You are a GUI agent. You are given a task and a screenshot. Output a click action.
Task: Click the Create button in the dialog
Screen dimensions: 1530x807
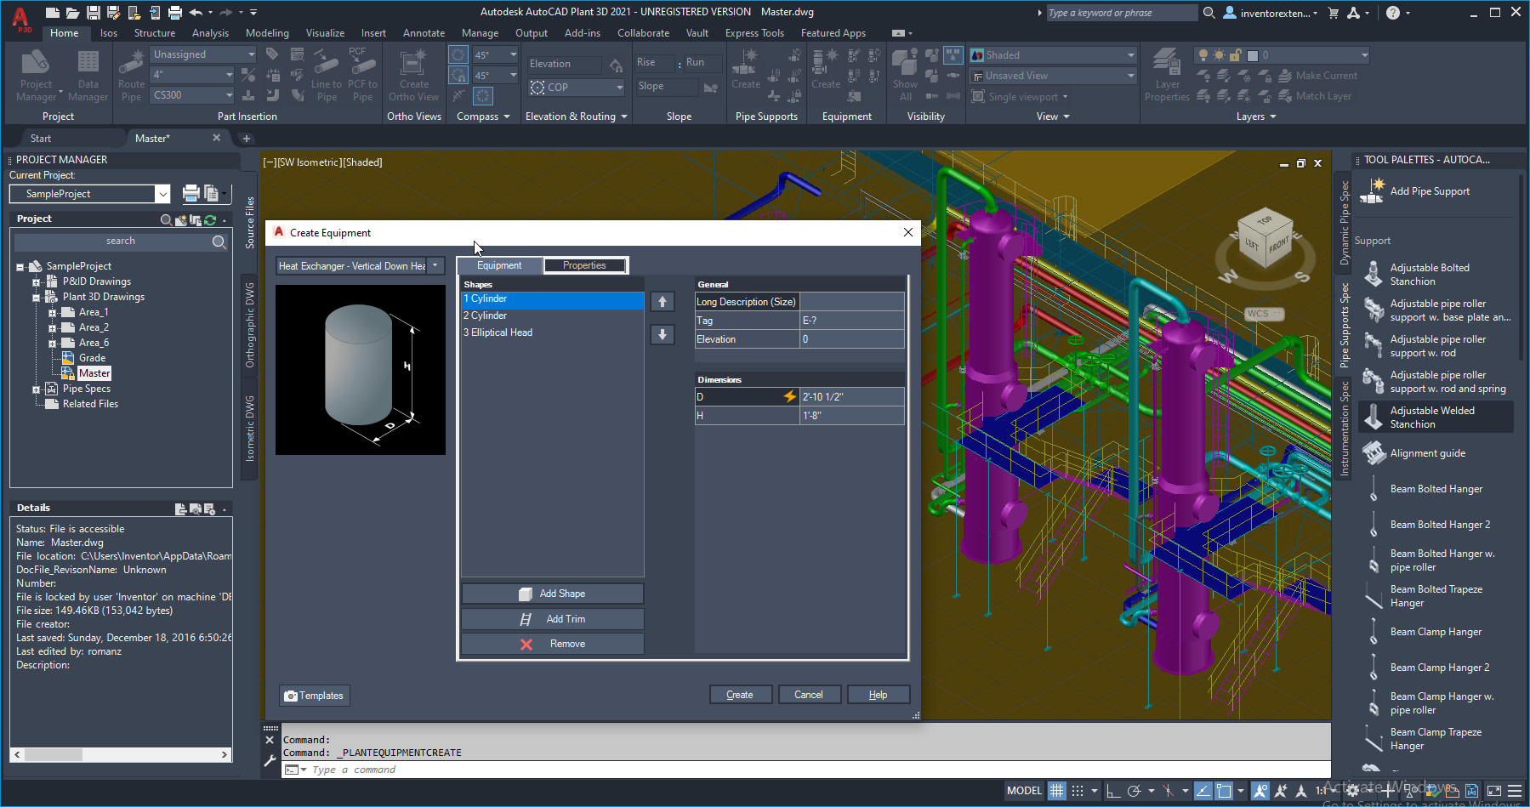coord(740,695)
